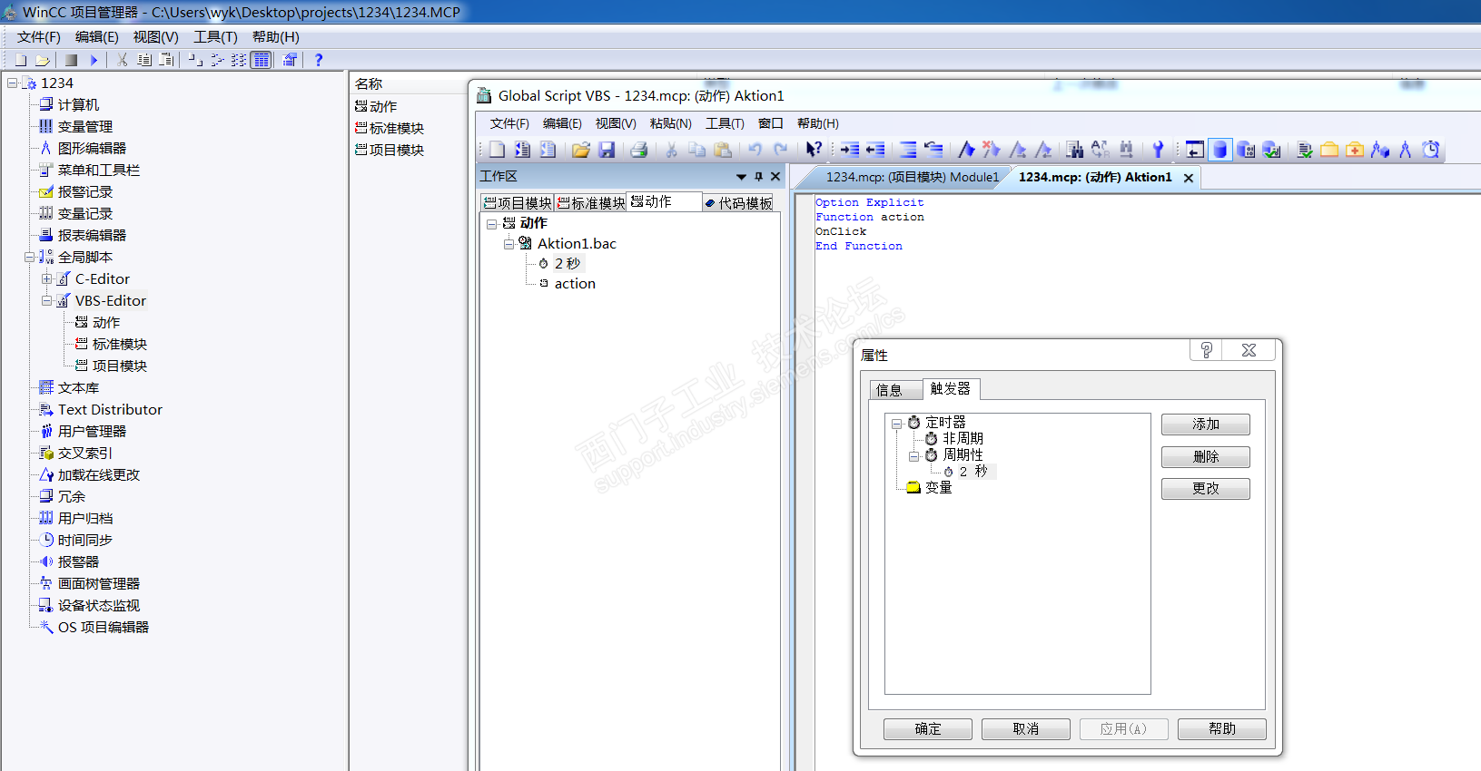Pin the 工作区 workspace panel
Screen dimensions: 1481x771
[x=759, y=177]
